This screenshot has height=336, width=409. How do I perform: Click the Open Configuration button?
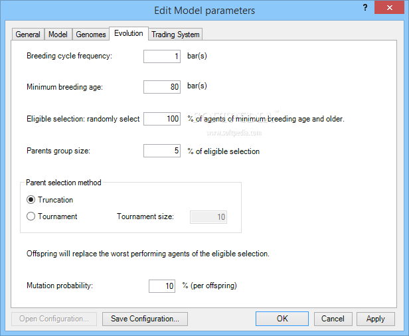tap(54, 319)
